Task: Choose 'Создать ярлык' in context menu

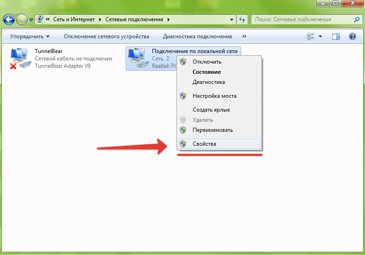Action: point(219,110)
